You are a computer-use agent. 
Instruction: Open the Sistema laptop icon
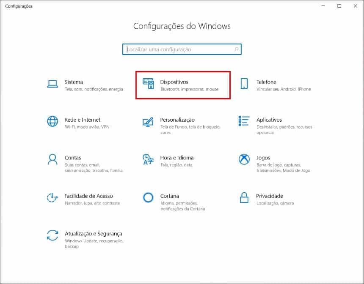(52, 84)
